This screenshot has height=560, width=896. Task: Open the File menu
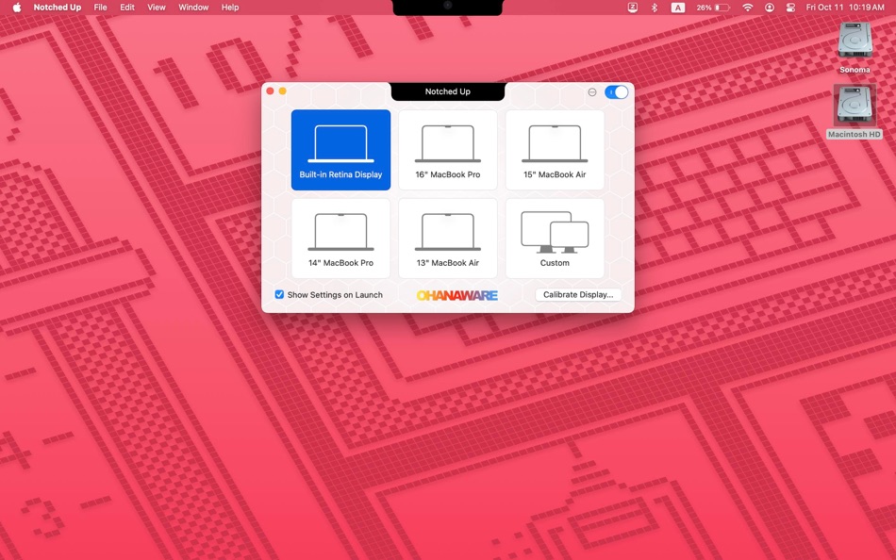100,8
